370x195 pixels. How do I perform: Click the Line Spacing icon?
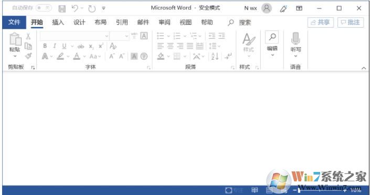[213, 46]
